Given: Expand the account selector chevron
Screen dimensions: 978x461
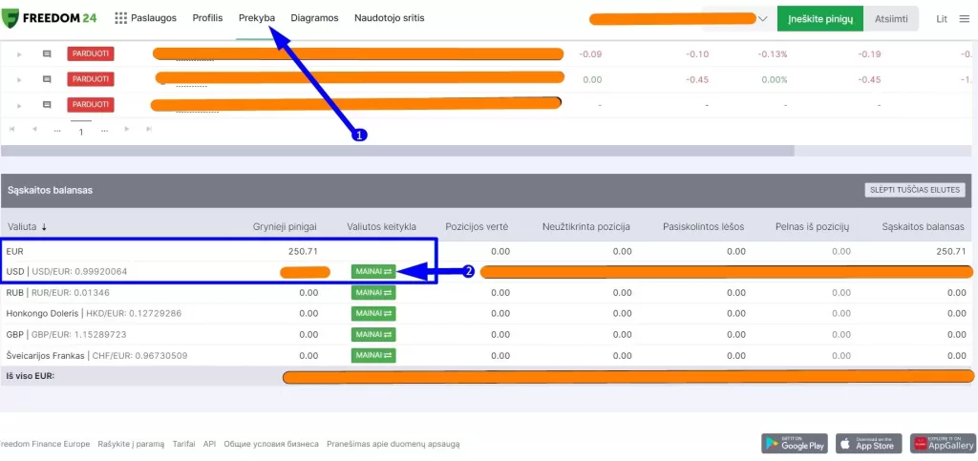Looking at the screenshot, I should [x=762, y=19].
